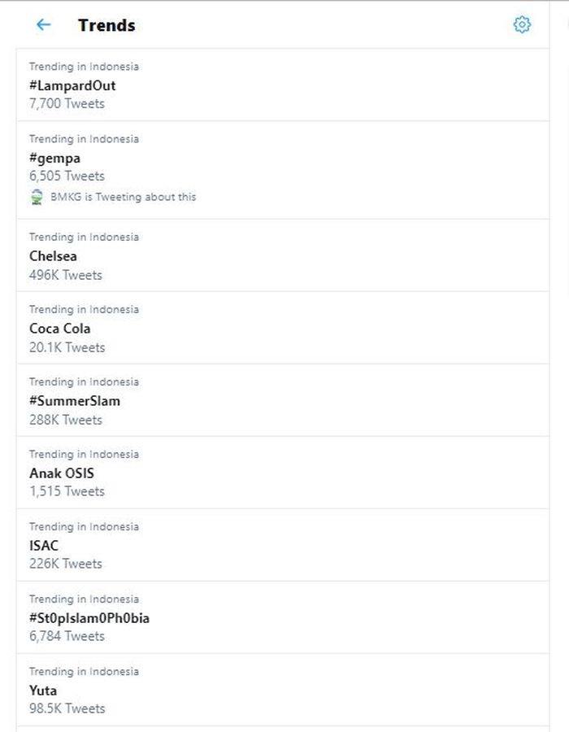Select the #St0pIslam0Ph0bia hashtag
The height and width of the screenshot is (732, 569).
point(89,619)
